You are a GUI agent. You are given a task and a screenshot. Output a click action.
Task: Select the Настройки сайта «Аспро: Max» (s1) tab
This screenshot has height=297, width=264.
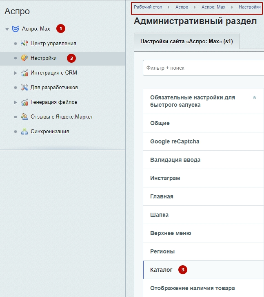186,42
